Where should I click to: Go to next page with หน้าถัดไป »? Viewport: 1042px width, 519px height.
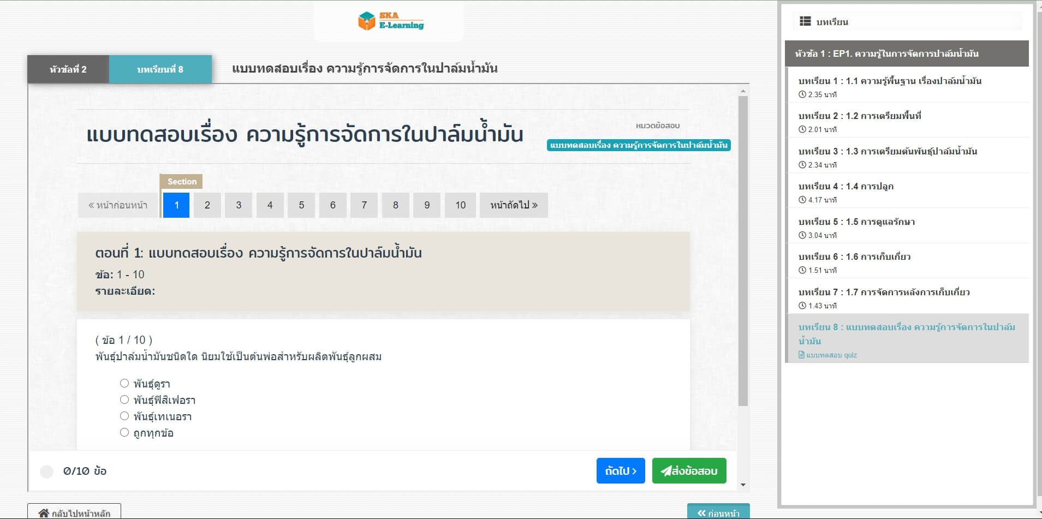[x=513, y=205]
